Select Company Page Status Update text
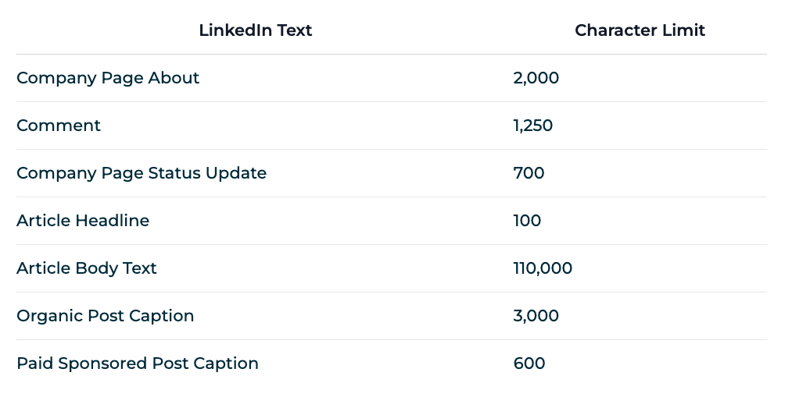 pyautogui.click(x=142, y=173)
